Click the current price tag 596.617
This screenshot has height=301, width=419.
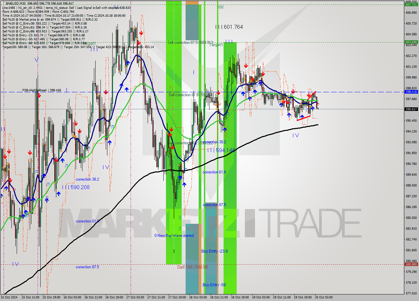(411, 109)
